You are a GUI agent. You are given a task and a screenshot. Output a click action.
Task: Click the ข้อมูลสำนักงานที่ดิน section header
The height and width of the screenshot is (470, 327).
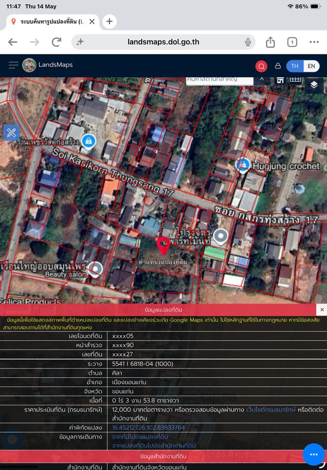[x=163, y=456]
